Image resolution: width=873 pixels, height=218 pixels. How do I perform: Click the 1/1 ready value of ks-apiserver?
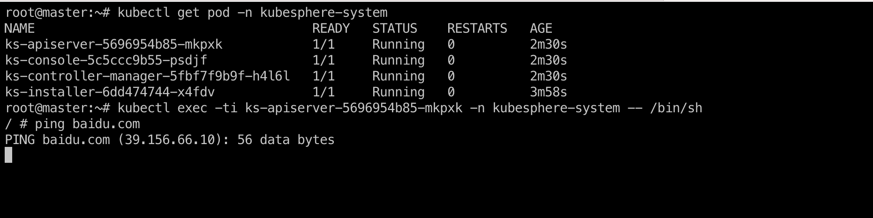[x=324, y=44]
